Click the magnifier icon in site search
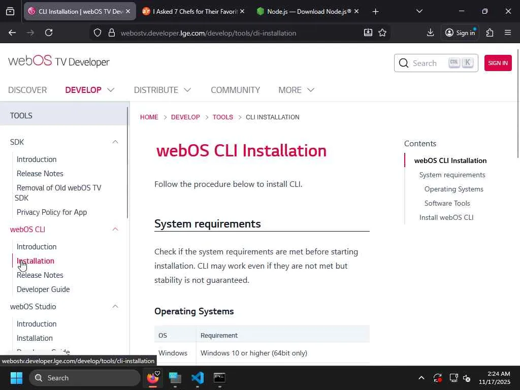 tap(404, 63)
